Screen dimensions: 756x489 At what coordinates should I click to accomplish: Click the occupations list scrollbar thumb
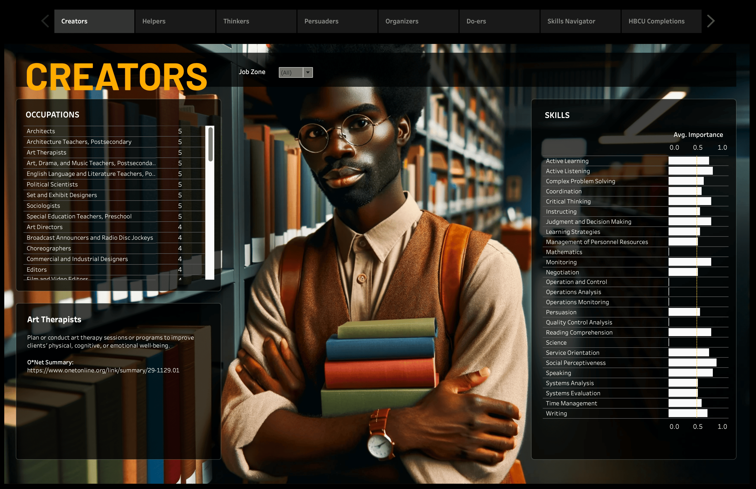point(210,144)
